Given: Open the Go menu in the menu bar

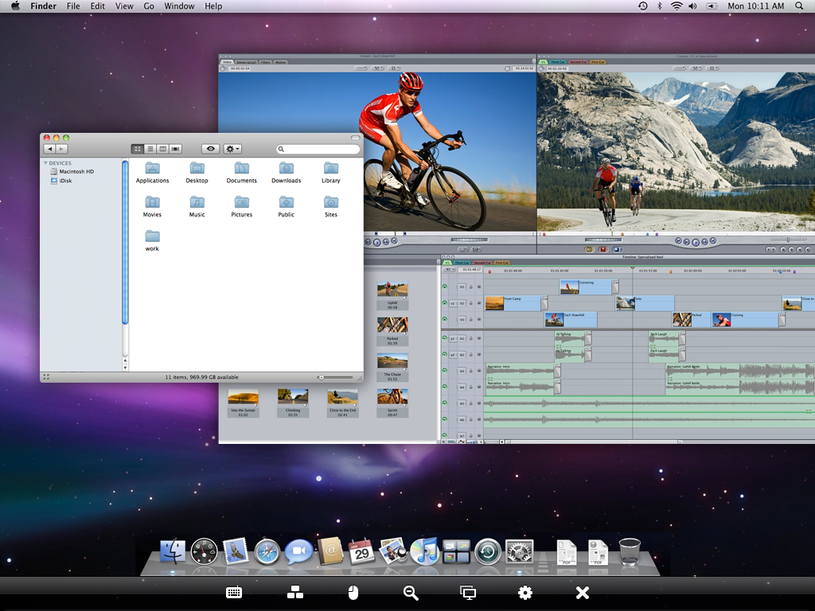Looking at the screenshot, I should pos(149,6).
